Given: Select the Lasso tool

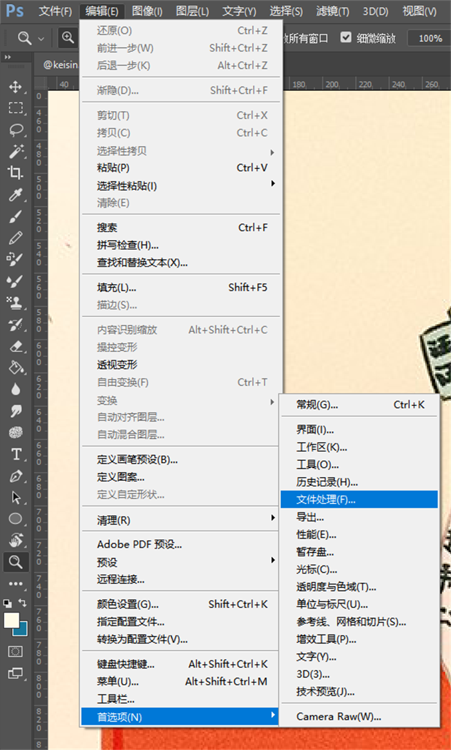Looking at the screenshot, I should [x=15, y=129].
